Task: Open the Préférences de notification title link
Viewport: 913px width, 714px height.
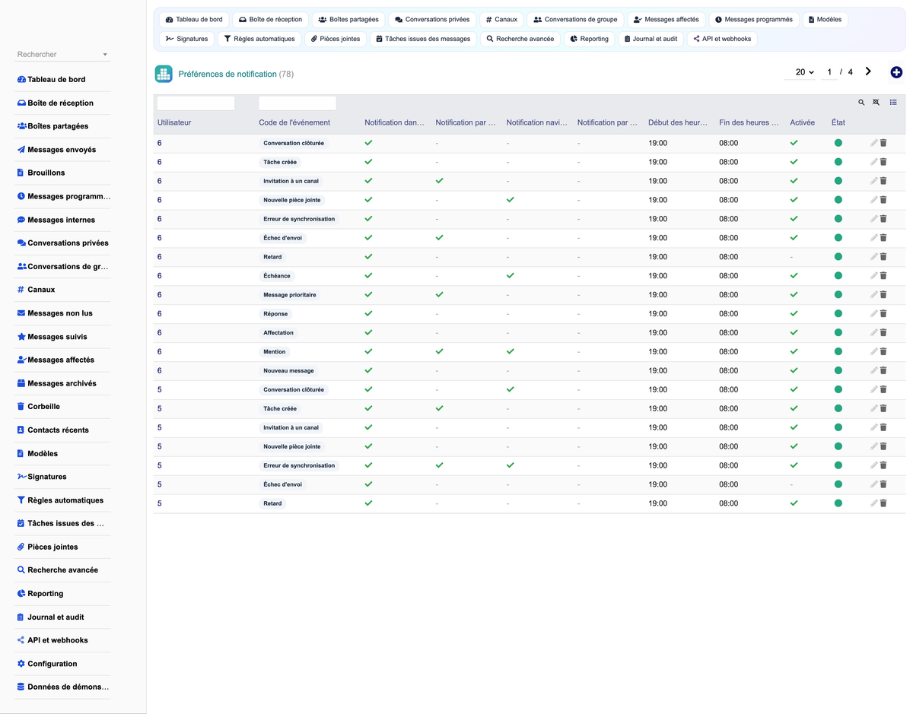Action: pos(227,74)
